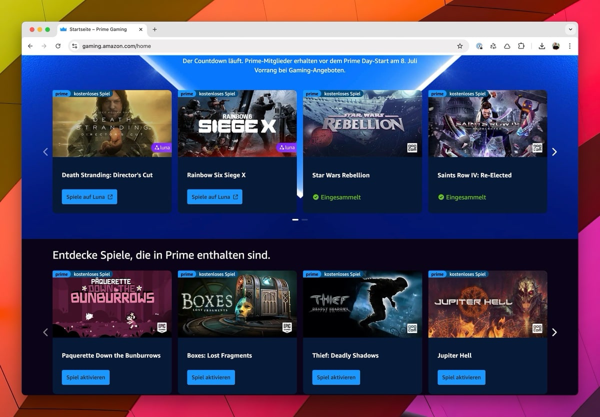Screen dimensions: 600x417
Task: Open the 1Password extension icon
Action: pyautogui.click(x=479, y=46)
